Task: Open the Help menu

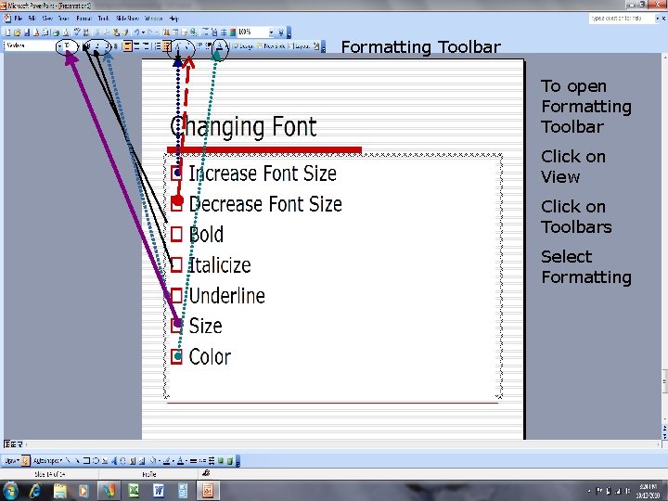Action: click(173, 19)
